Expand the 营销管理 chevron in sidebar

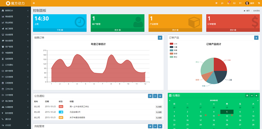[28, 16]
